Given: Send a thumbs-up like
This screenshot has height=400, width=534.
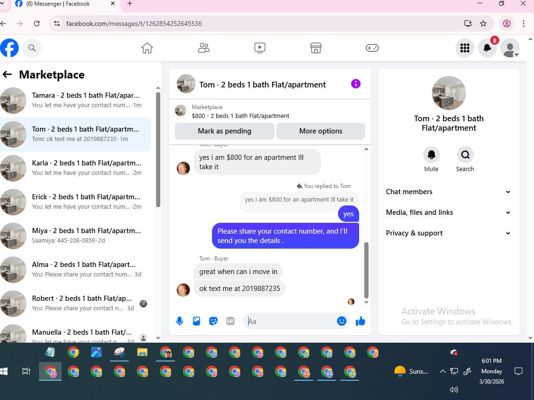Looking at the screenshot, I should (x=361, y=321).
